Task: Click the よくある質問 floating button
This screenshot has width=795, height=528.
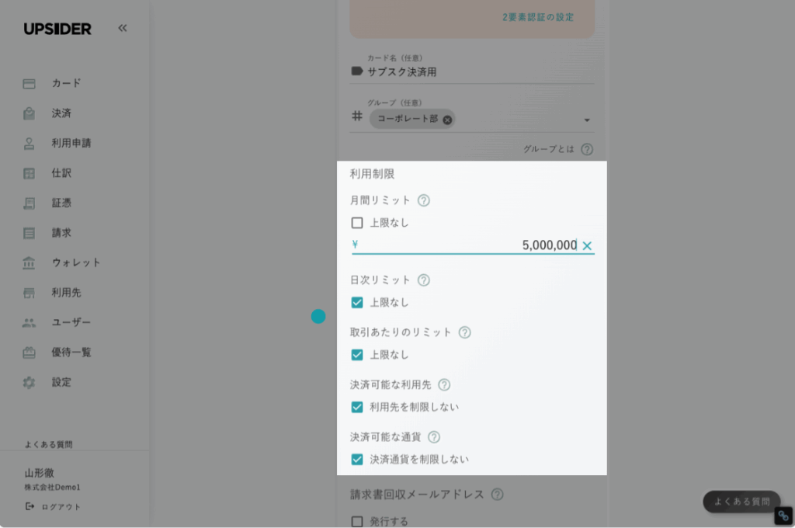Action: point(741,502)
